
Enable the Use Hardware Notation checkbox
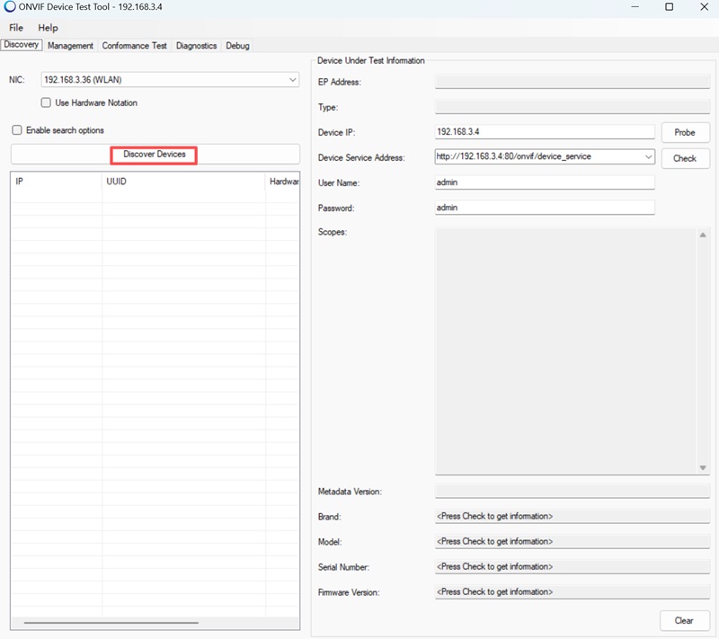pyautogui.click(x=46, y=103)
